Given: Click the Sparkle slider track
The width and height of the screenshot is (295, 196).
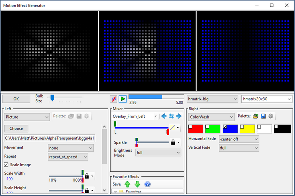Looking at the screenshot, I should 153,142.
